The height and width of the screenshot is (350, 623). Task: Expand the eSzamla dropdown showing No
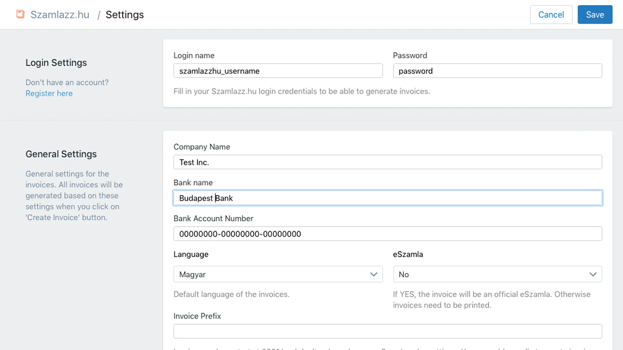(498, 274)
